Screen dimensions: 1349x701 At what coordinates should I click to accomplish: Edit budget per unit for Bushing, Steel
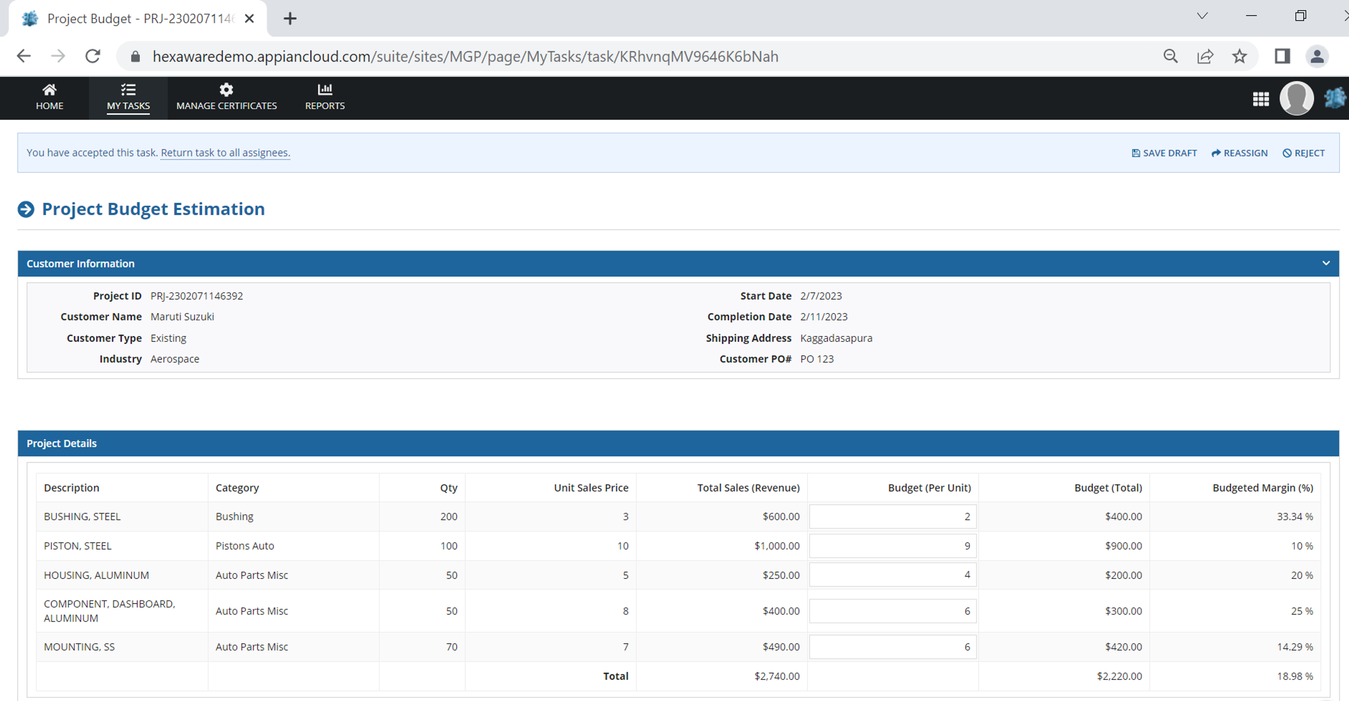coord(892,517)
